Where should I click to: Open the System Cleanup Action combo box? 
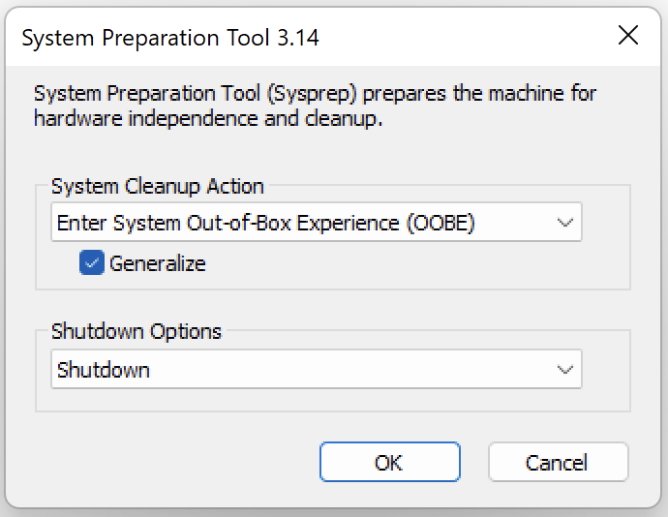click(x=316, y=223)
